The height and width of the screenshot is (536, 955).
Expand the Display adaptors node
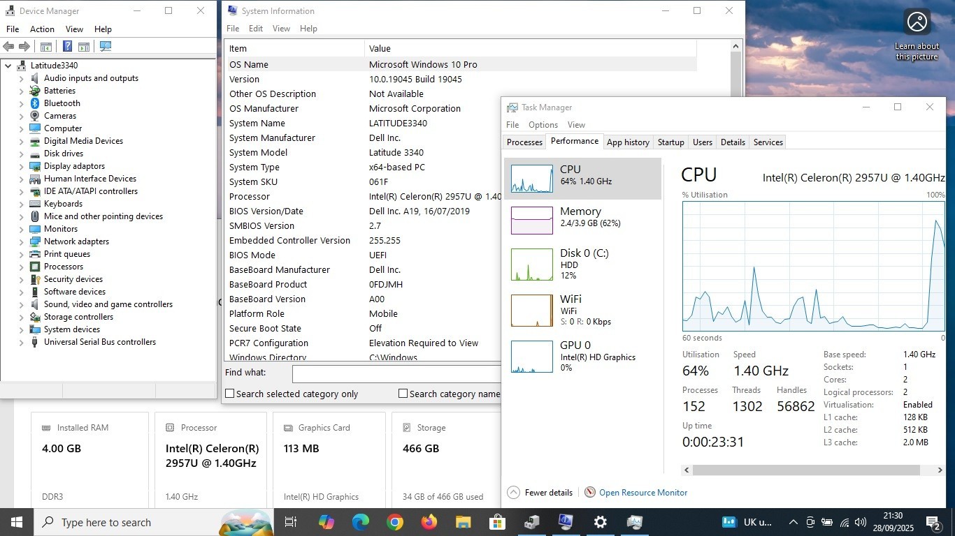pyautogui.click(x=22, y=166)
